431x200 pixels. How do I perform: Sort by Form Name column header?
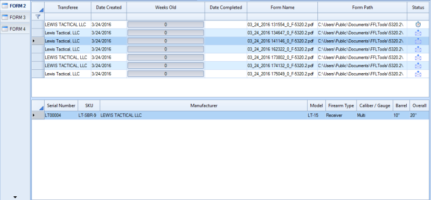point(282,8)
